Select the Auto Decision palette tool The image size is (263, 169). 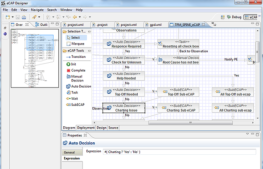pos(78,86)
